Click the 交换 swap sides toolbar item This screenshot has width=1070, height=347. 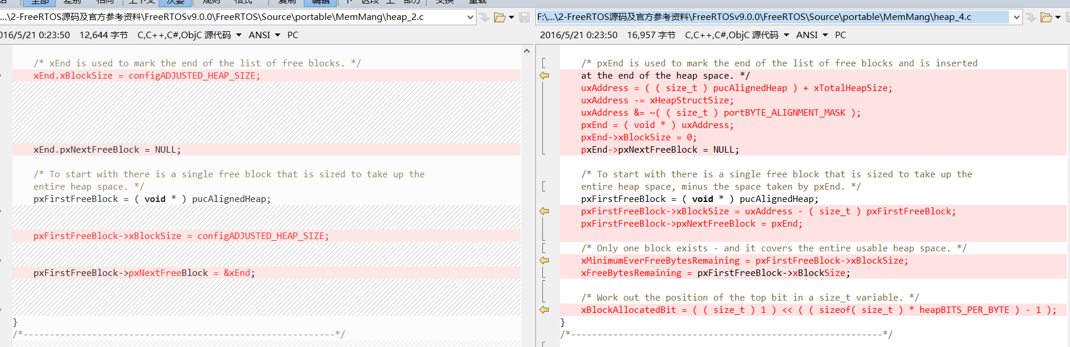point(445,2)
